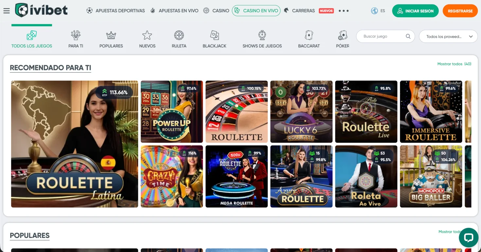Image resolution: width=481 pixels, height=252 pixels.
Task: Open the three-dot more menu
Action: (344, 11)
